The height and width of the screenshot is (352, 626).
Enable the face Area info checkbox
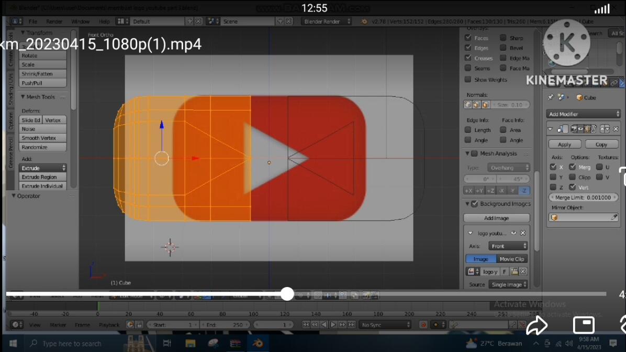tap(503, 129)
